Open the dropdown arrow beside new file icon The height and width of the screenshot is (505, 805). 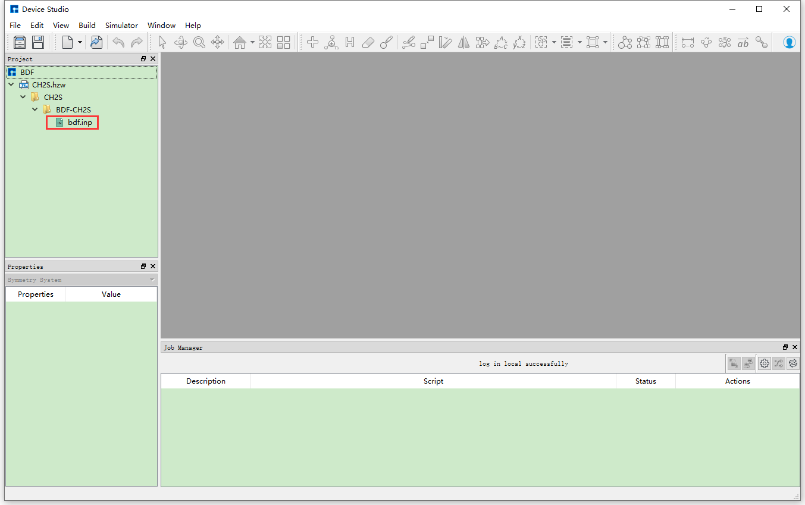click(80, 42)
